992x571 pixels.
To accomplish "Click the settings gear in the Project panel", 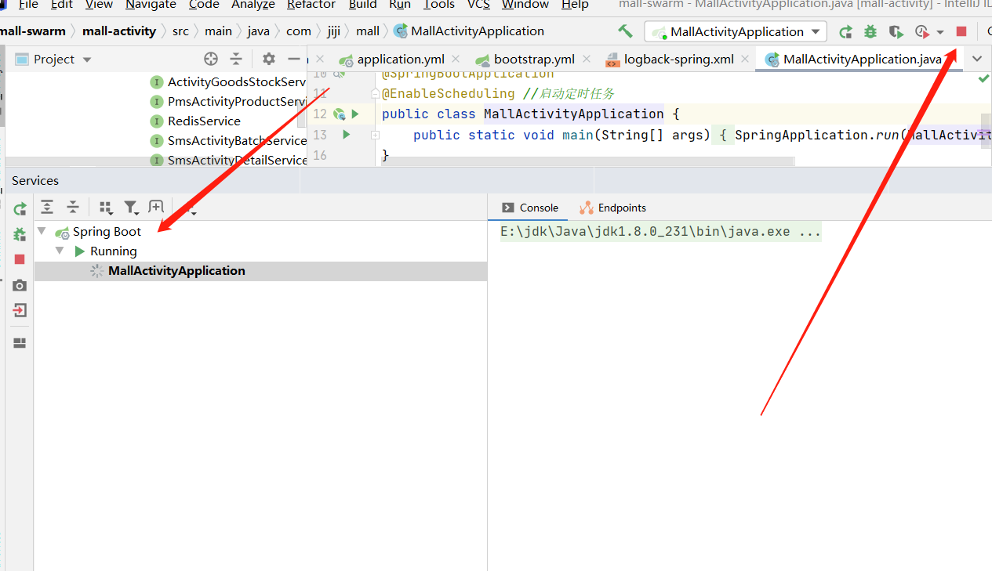I will 268,59.
